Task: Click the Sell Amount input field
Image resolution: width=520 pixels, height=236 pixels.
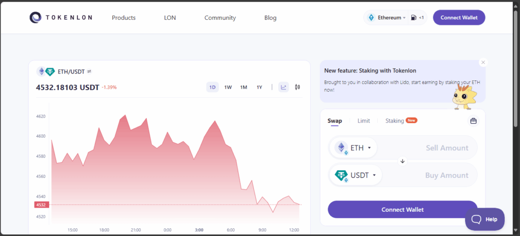Action: (437, 148)
